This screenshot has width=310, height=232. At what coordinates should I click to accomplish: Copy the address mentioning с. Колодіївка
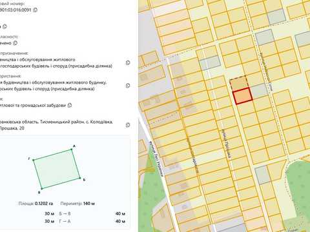click(128, 125)
